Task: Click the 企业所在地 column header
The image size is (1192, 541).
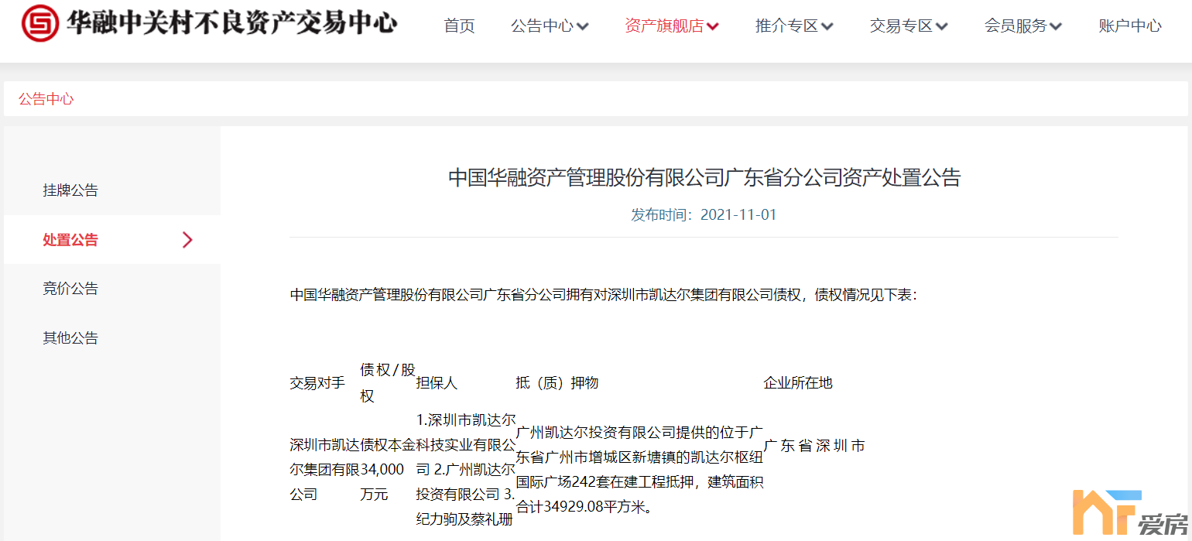Action: coord(798,382)
